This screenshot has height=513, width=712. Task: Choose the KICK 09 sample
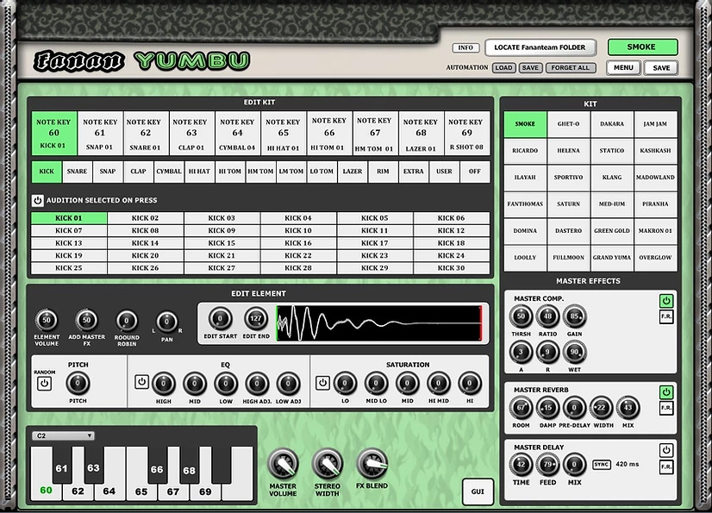point(222,231)
